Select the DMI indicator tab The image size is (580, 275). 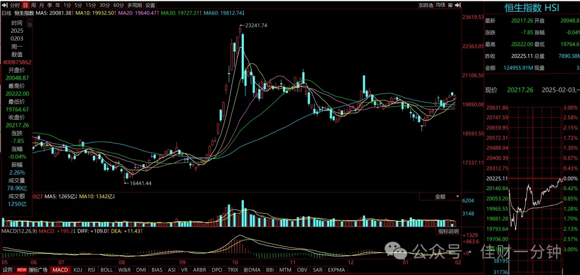click(x=141, y=270)
